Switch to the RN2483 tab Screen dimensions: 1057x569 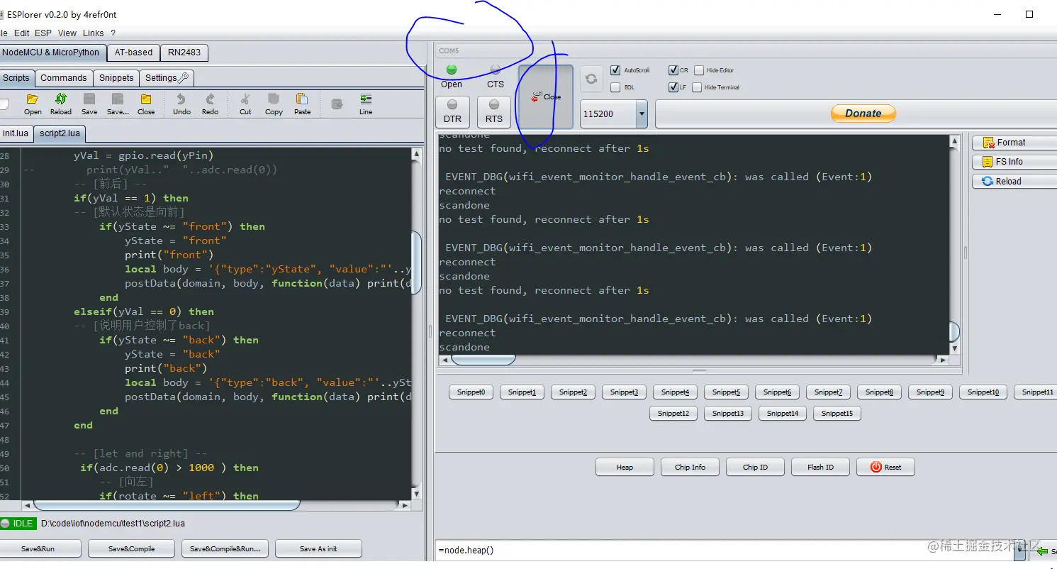coord(184,53)
